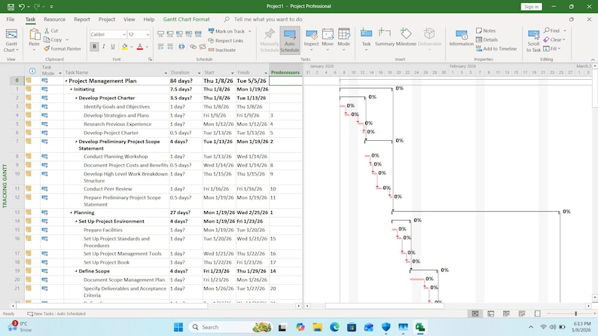598x336 pixels.
Task: Mark task 0% complete icon
Action: click(160, 35)
